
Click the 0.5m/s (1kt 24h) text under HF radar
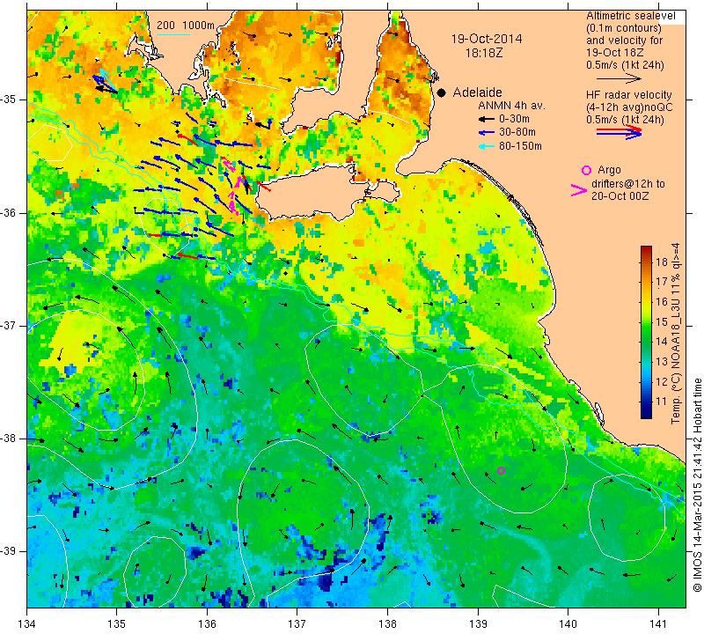625,120
